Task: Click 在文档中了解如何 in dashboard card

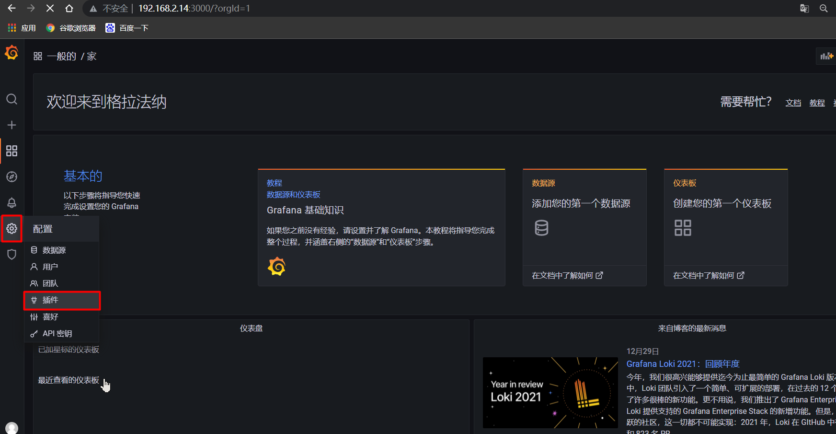Action: (x=709, y=275)
